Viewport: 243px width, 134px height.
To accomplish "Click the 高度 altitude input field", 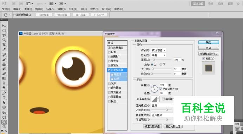I will point(164,93).
